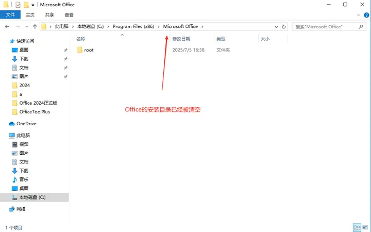Select the root folder name text
The height and width of the screenshot is (232, 371).
(89, 50)
